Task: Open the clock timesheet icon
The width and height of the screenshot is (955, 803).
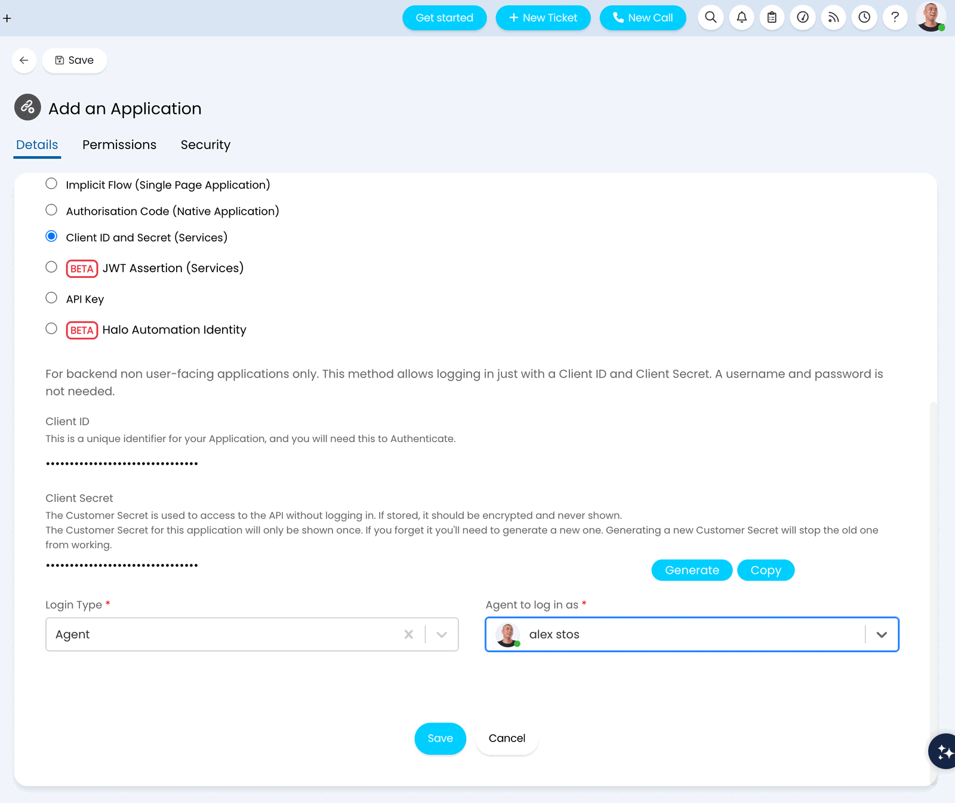Action: (x=864, y=17)
